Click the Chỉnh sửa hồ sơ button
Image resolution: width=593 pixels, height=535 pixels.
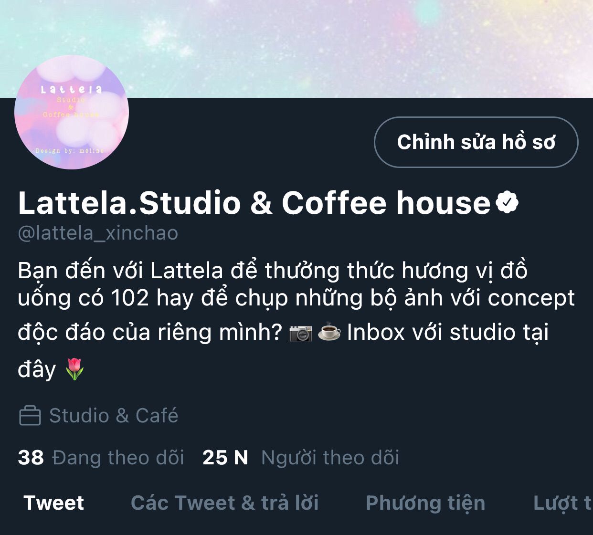476,142
